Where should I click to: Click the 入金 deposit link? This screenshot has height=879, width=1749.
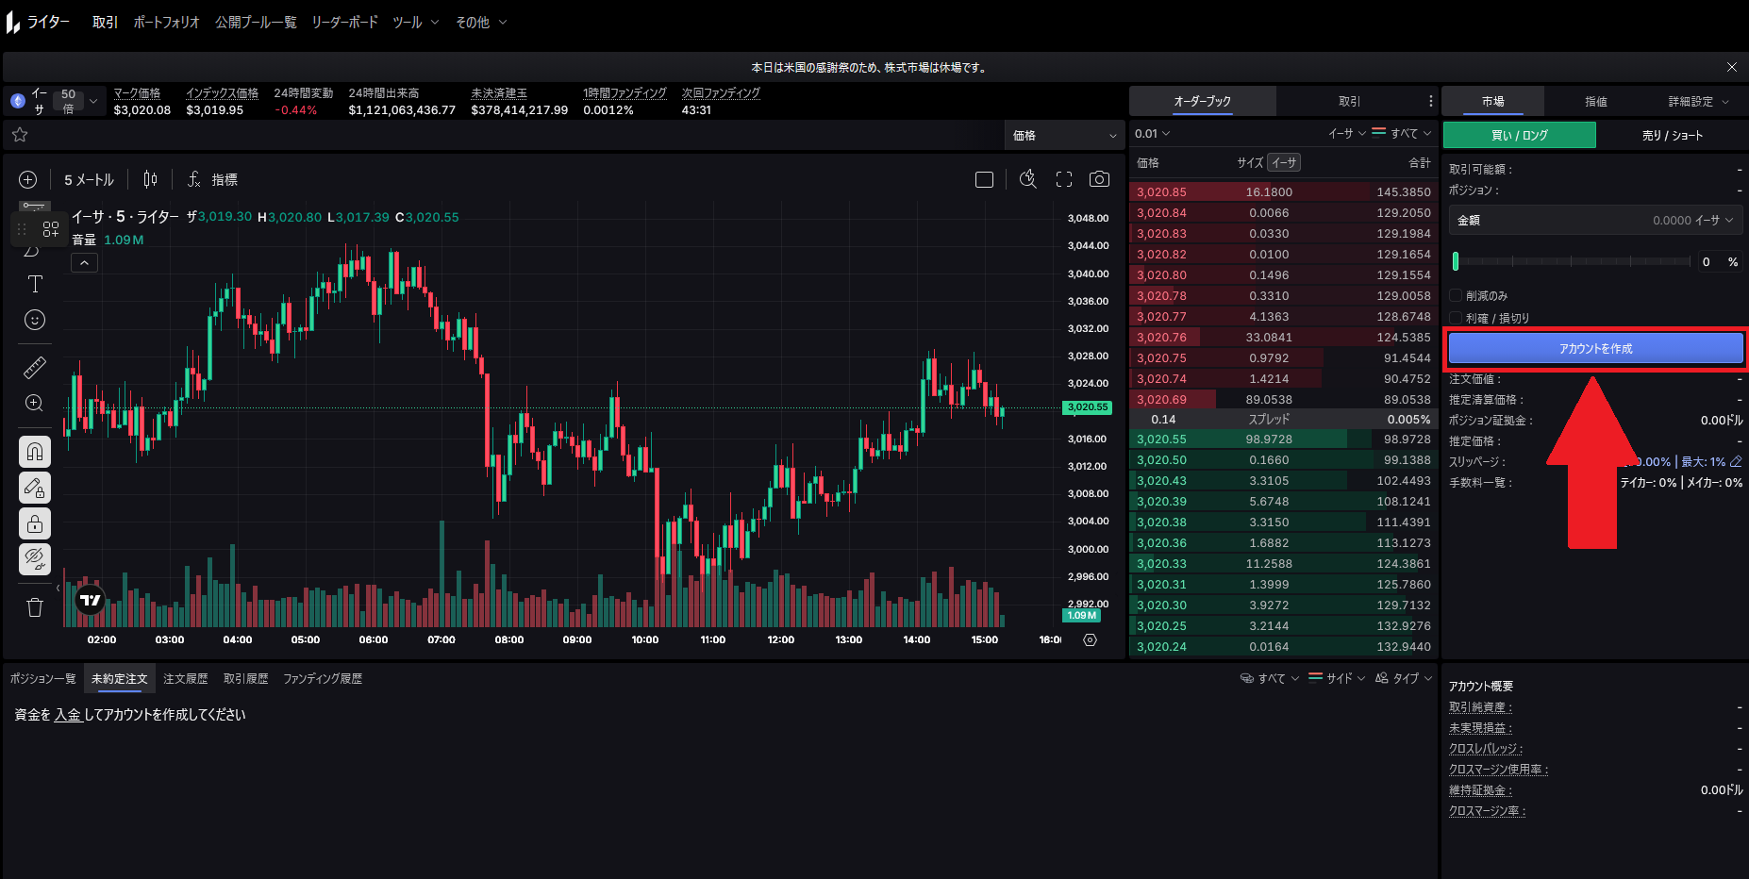point(67,715)
